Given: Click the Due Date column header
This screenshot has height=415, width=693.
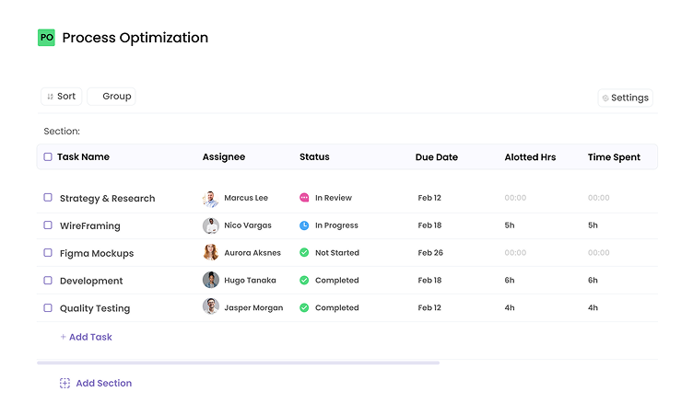Looking at the screenshot, I should (436, 157).
